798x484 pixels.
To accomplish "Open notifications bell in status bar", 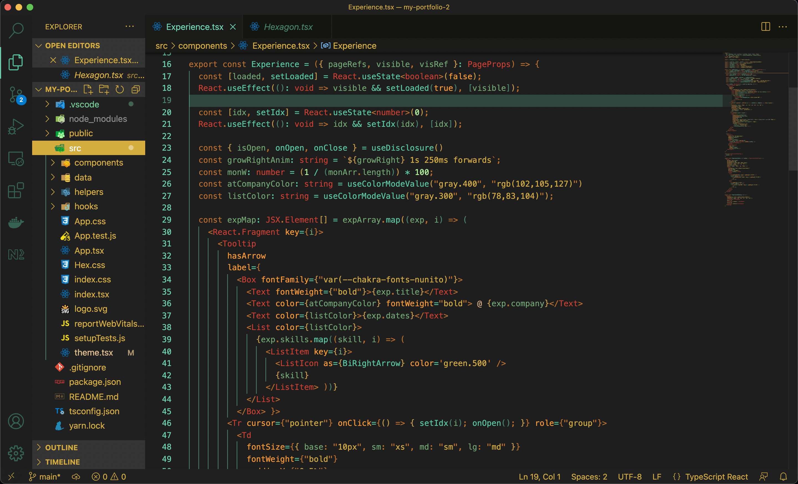I will point(783,477).
